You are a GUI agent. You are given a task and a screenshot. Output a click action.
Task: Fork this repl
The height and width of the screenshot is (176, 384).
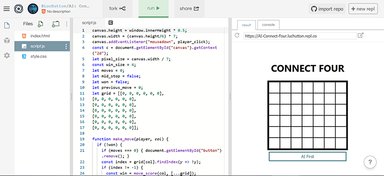(117, 9)
